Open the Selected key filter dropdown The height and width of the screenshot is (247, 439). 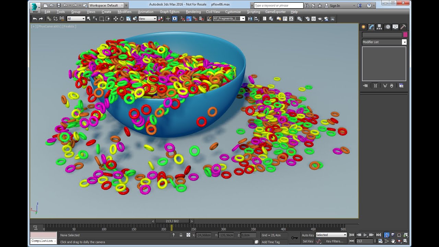331,235
